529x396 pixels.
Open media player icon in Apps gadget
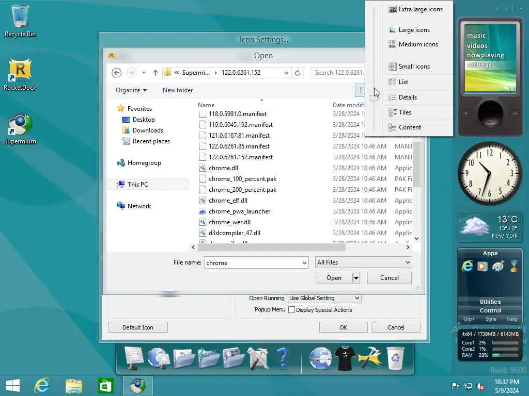(482, 267)
